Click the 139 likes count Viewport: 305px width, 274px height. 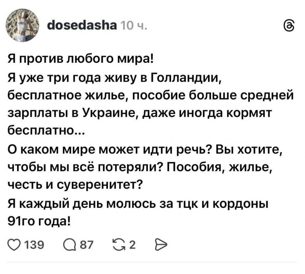coord(30,244)
